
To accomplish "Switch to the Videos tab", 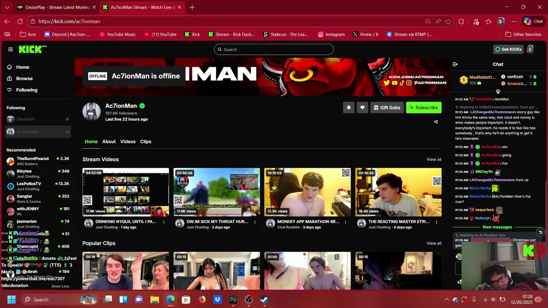I will pos(128,142).
